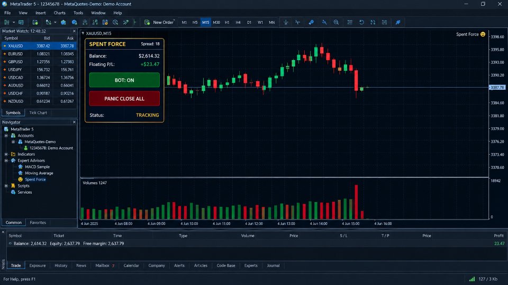Close the Navigator panel
This screenshot has height=285, width=508.
point(74,122)
